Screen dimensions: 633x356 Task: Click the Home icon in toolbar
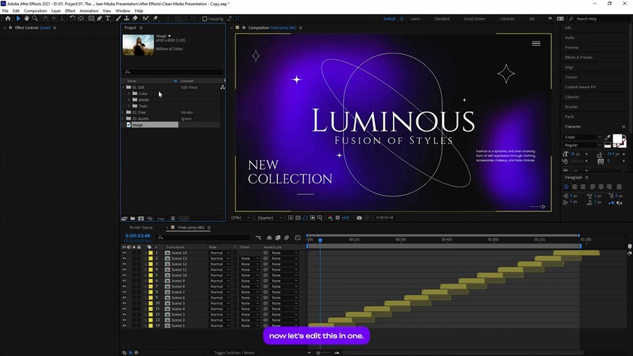[8, 19]
